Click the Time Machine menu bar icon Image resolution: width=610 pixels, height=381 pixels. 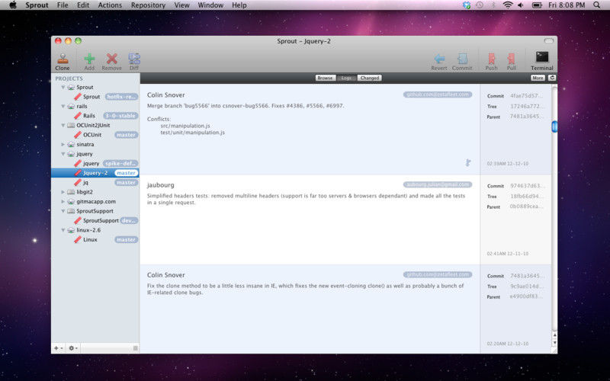480,5
